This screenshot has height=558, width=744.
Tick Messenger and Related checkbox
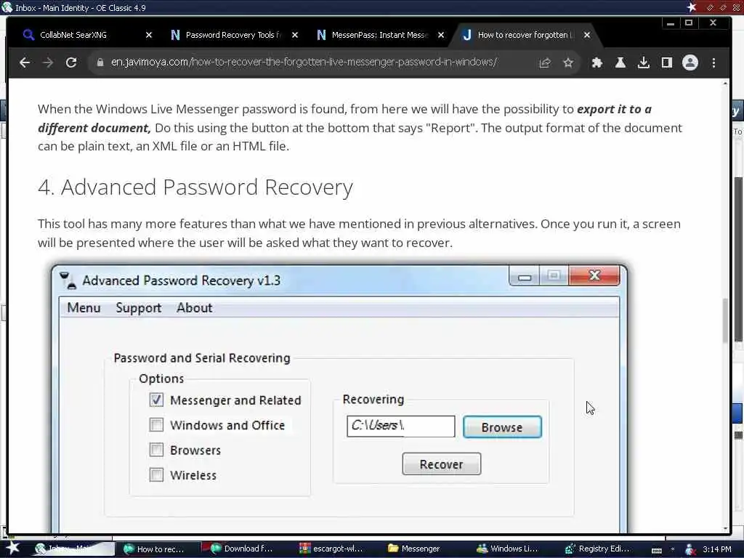[x=156, y=400]
